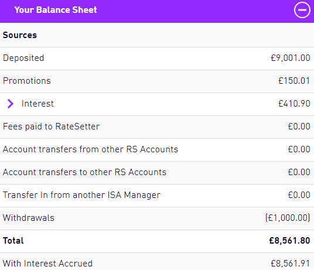The height and width of the screenshot is (270, 314).
Task: Expand the Interest row chevron
Action: click(x=10, y=104)
